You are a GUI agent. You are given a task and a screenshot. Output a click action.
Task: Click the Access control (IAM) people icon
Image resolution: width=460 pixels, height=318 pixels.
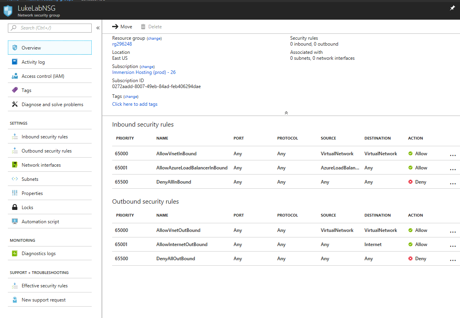coord(15,76)
